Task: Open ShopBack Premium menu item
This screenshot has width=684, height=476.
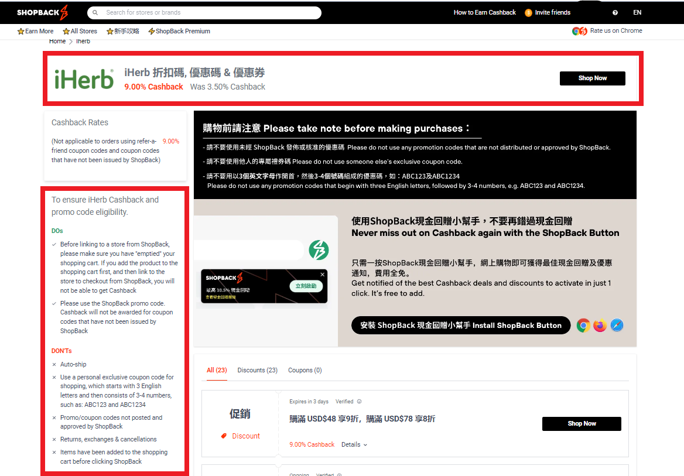Action: click(x=179, y=32)
